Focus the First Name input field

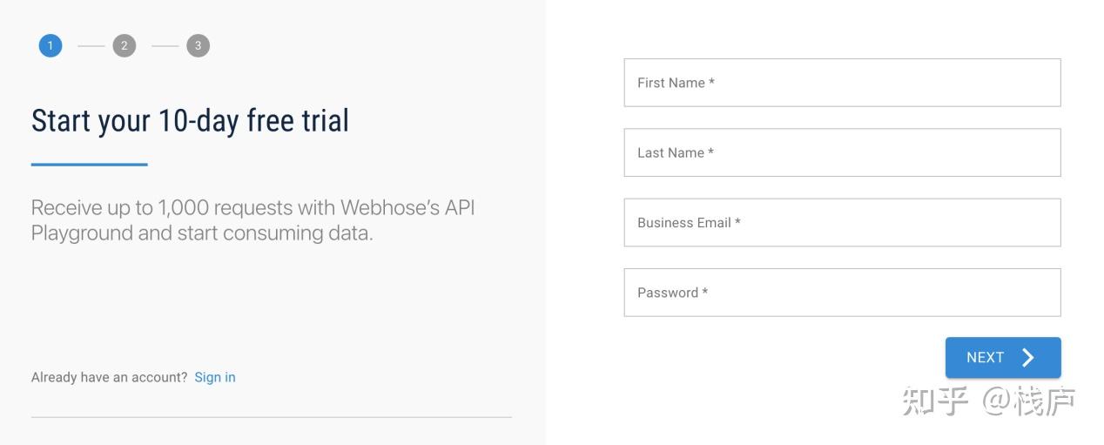coord(842,83)
